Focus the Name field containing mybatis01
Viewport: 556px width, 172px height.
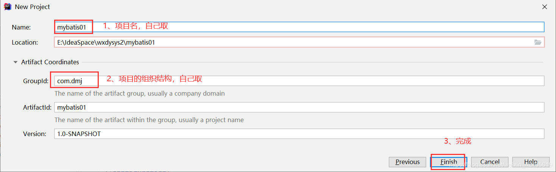pyautogui.click(x=299, y=27)
